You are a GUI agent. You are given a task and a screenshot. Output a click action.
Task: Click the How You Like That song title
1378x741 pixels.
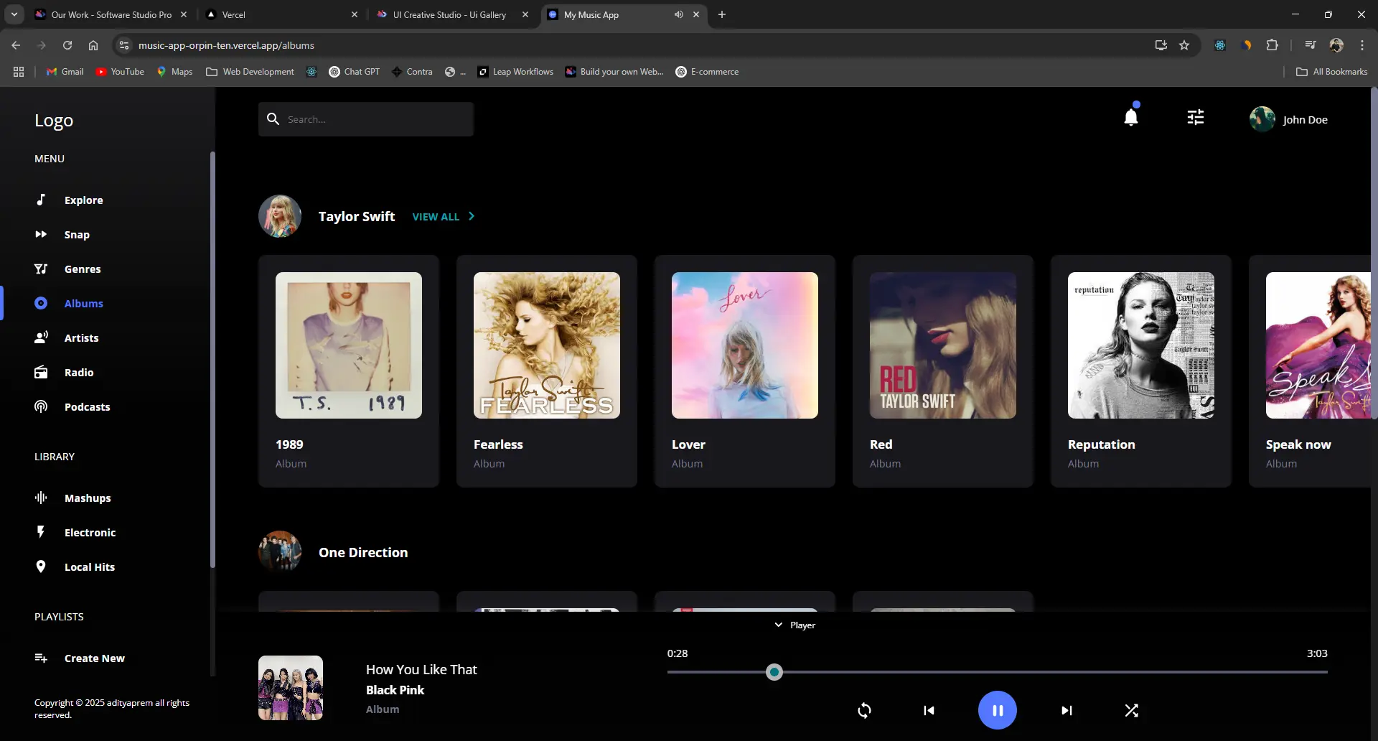(421, 669)
